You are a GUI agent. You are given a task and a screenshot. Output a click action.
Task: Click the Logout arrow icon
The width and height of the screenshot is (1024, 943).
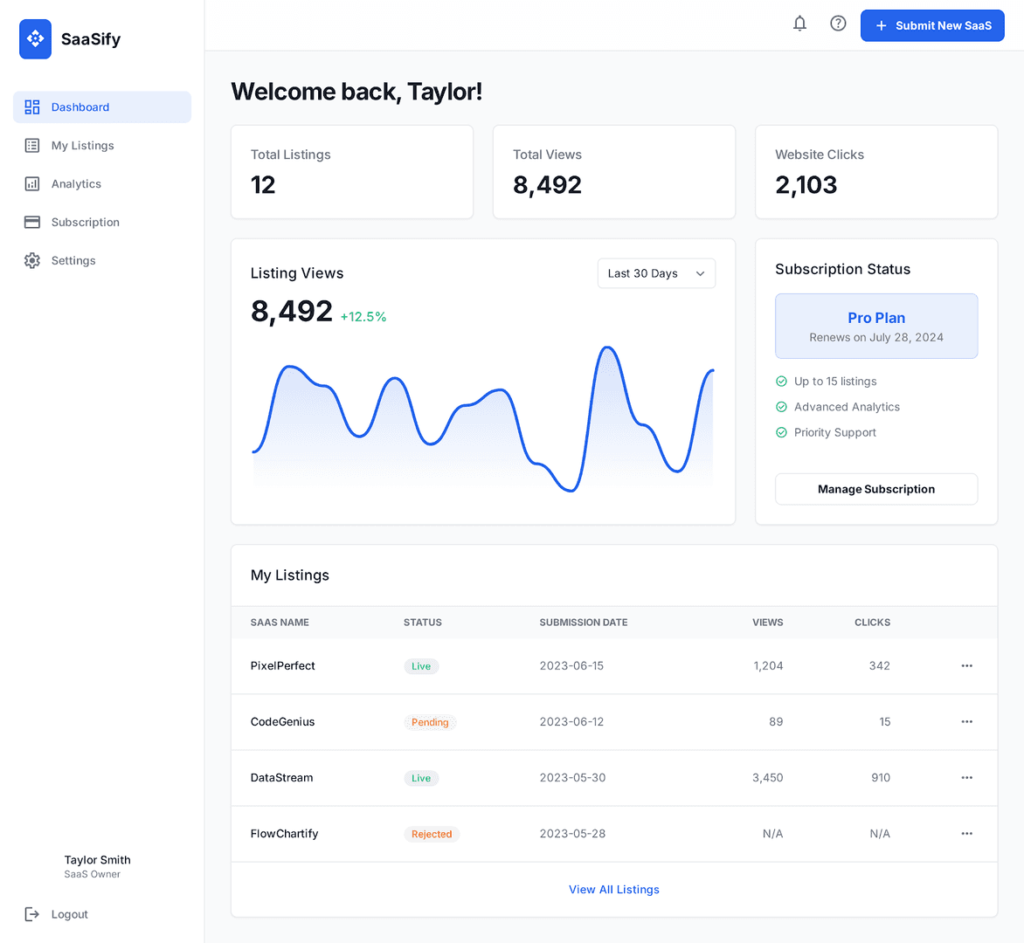pyautogui.click(x=32, y=914)
